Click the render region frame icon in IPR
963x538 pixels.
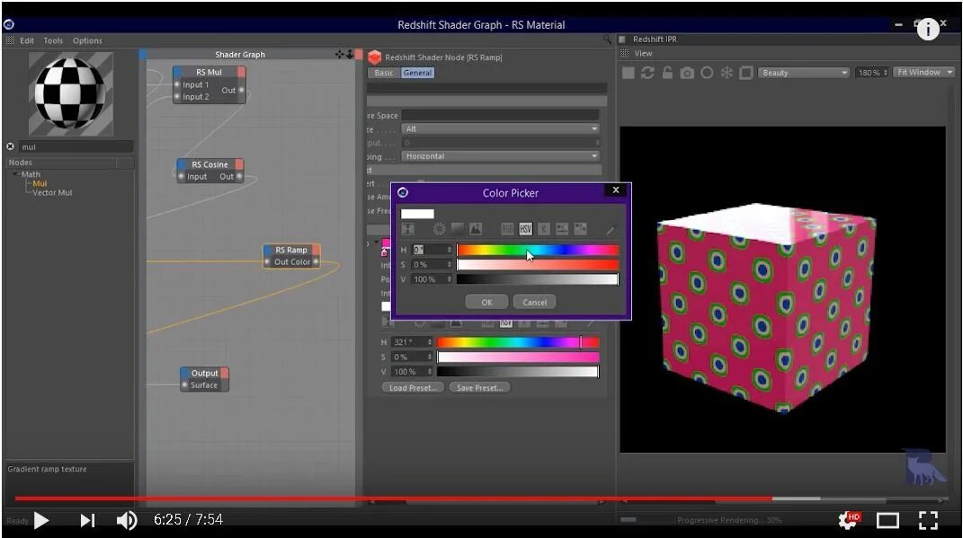pyautogui.click(x=745, y=73)
